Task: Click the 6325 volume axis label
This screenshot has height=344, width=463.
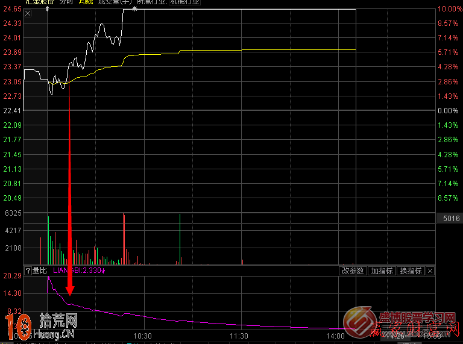Action: point(13,213)
